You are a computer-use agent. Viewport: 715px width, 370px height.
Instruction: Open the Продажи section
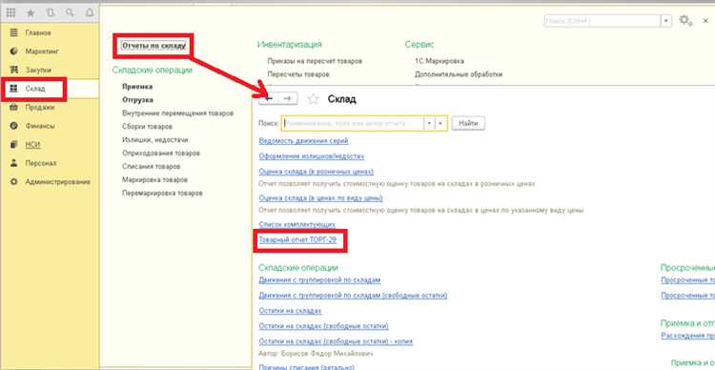[x=40, y=107]
